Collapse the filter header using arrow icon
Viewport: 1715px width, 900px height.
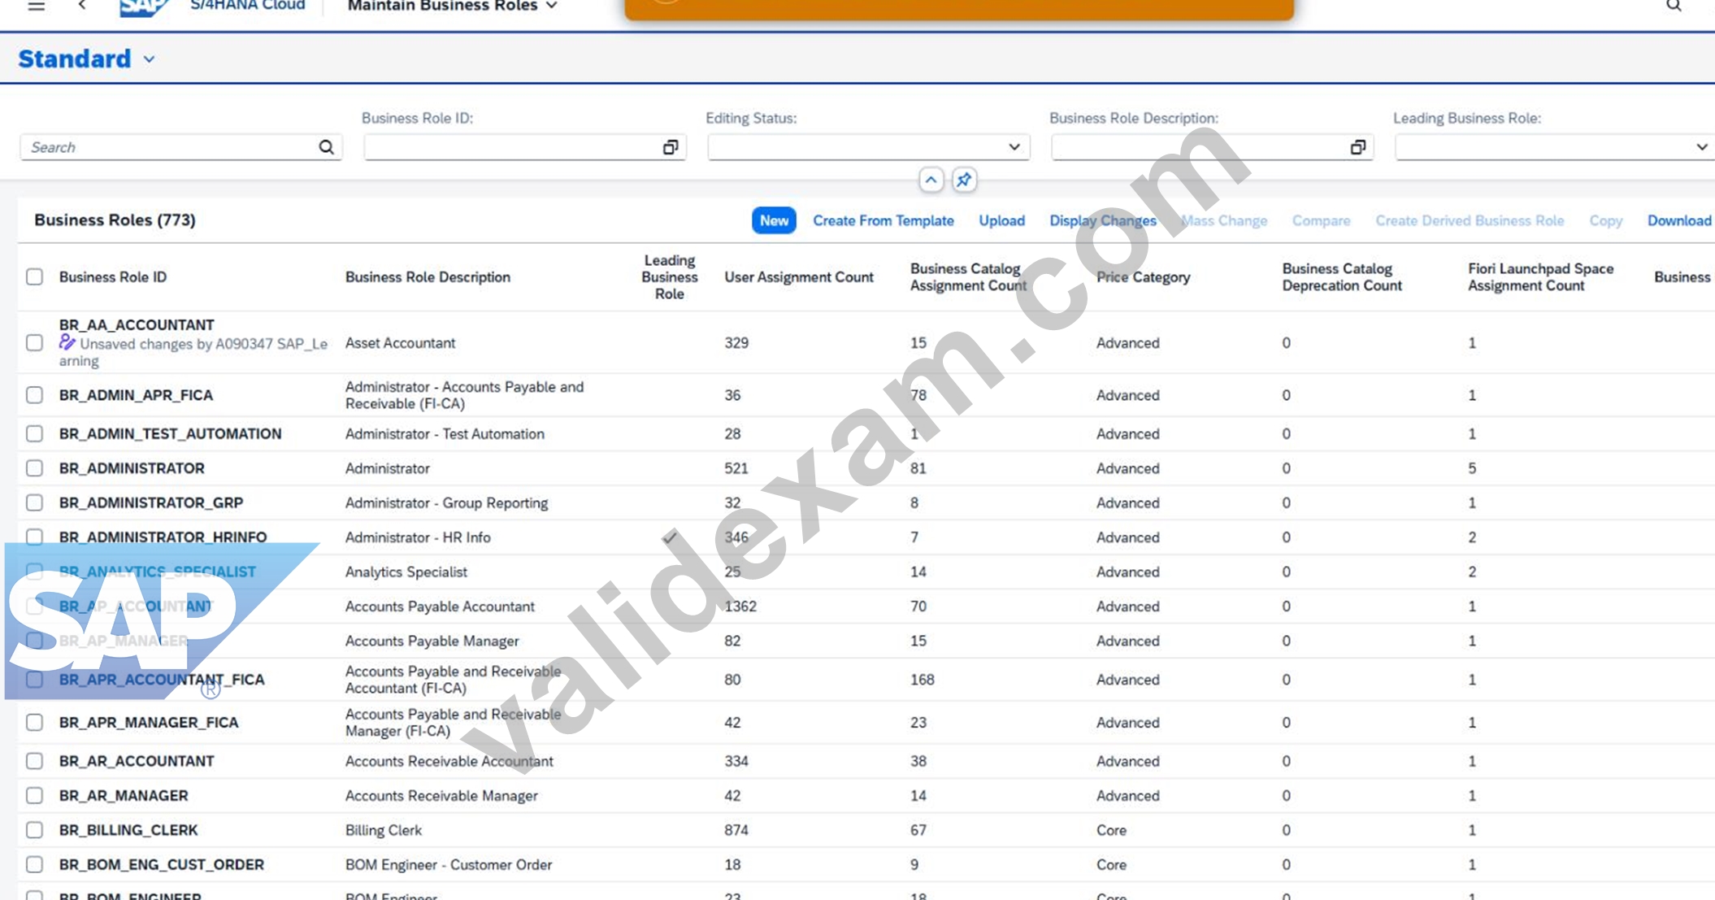(931, 180)
